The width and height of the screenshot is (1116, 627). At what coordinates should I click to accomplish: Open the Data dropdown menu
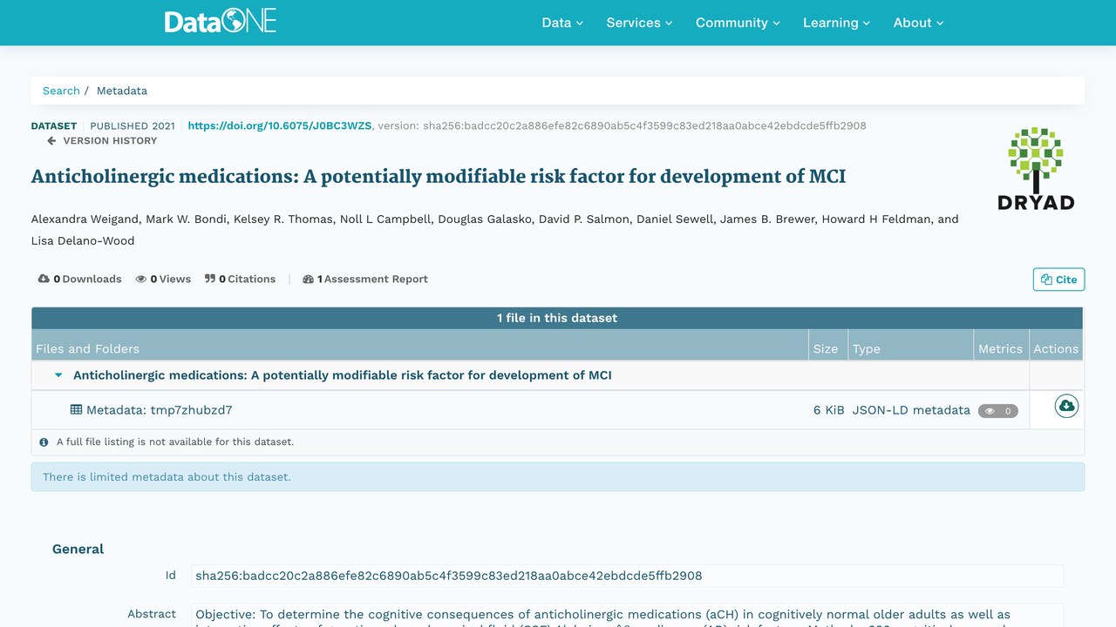pyautogui.click(x=562, y=23)
